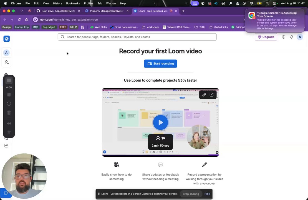Copy the video link with the chain icon
Viewport: 308px width, 200px height.
pyautogui.click(x=204, y=95)
